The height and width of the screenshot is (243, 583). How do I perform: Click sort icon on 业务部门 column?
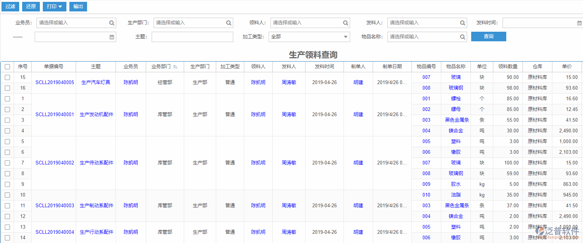pos(175,67)
